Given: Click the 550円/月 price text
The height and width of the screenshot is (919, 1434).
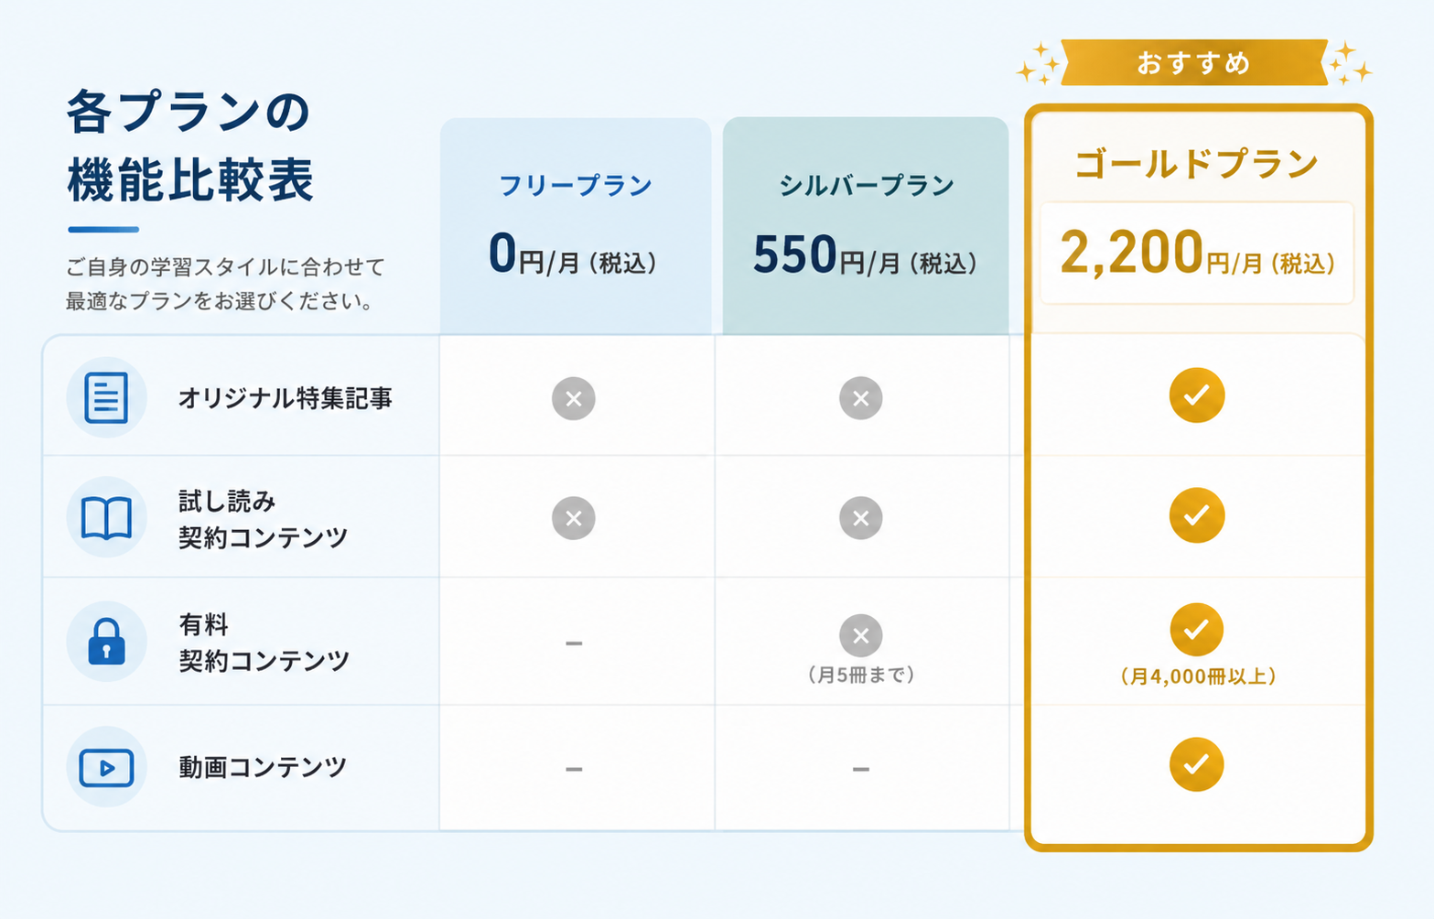Looking at the screenshot, I should coord(866,255).
